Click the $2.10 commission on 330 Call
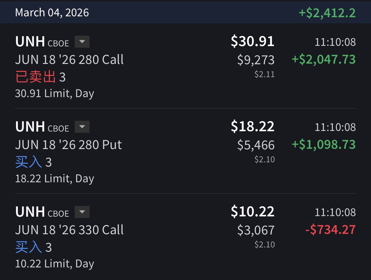This screenshot has height=280, width=371. click(x=265, y=244)
